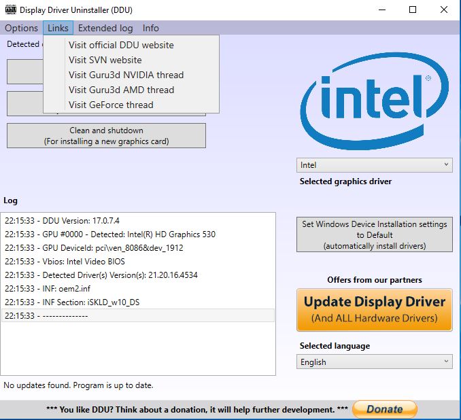Select the GPU DeviceId log line
The width and height of the screenshot is (461, 420).
click(138, 248)
